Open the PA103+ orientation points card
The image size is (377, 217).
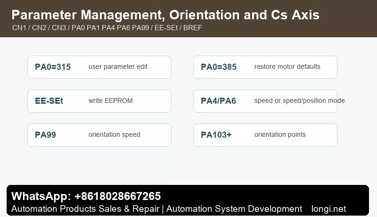click(265, 135)
